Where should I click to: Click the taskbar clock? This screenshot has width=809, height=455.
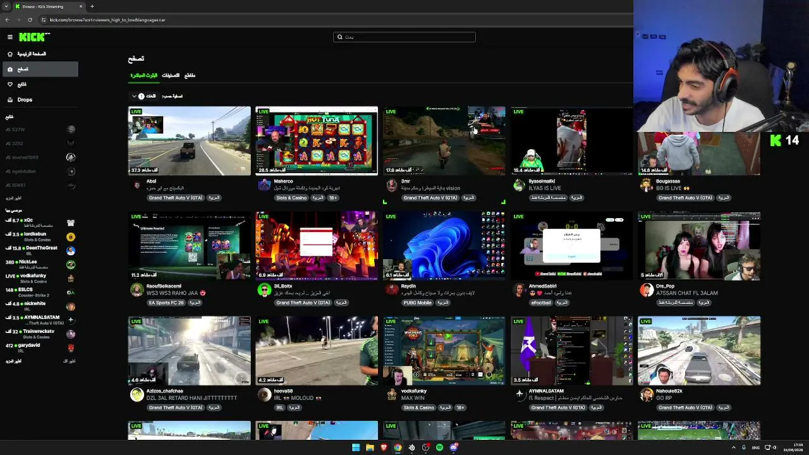point(793,447)
